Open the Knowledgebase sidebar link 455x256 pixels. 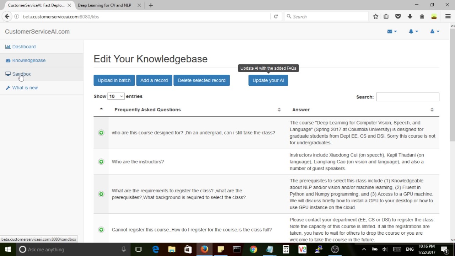(x=29, y=60)
